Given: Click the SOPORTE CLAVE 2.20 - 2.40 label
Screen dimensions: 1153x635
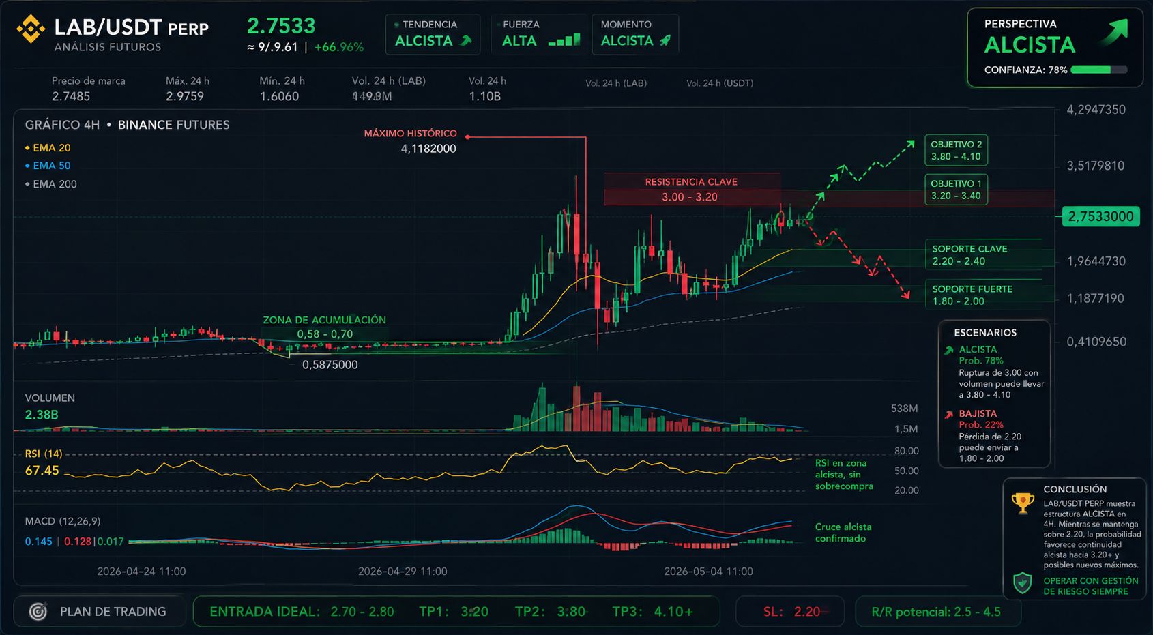Looking at the screenshot, I should (x=969, y=255).
